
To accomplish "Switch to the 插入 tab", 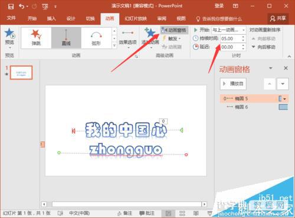I will click(x=51, y=19).
